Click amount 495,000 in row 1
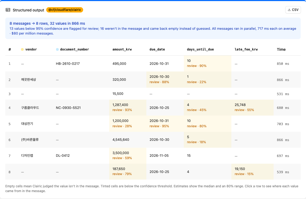Image resolution: width=306 pixels, height=199 pixels. pyautogui.click(x=119, y=64)
